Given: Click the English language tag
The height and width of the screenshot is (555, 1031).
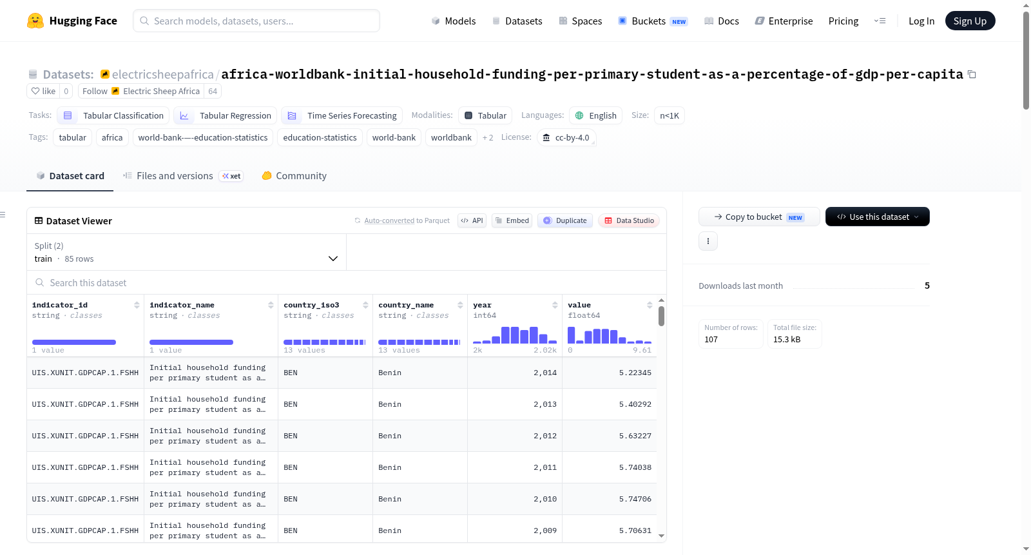Looking at the screenshot, I should pos(596,115).
